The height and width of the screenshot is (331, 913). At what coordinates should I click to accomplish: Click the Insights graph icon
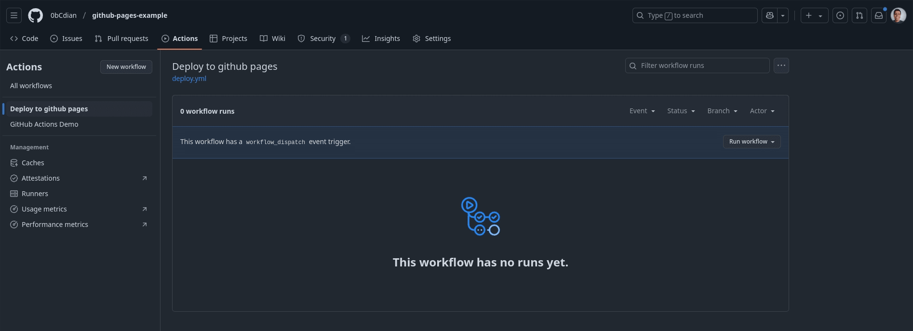366,39
